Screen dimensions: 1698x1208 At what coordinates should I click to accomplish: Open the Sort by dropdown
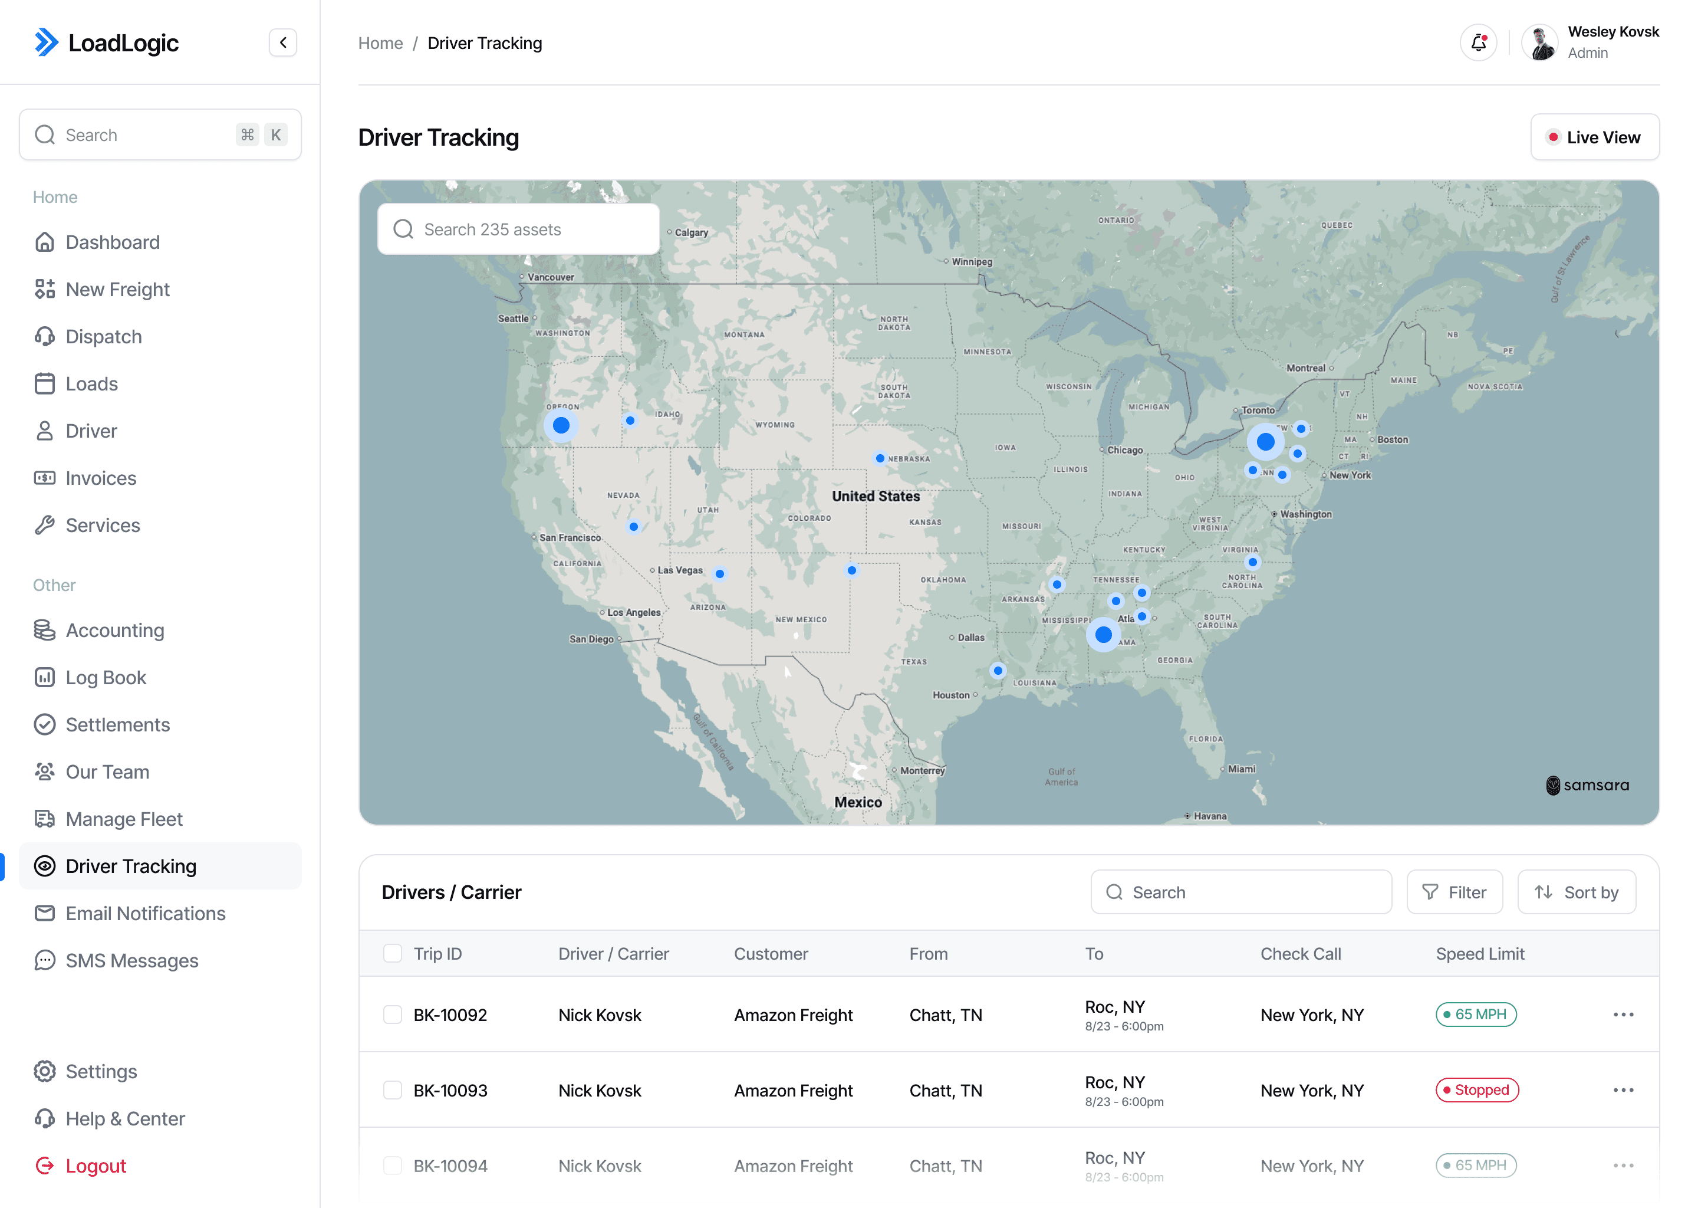(x=1576, y=892)
